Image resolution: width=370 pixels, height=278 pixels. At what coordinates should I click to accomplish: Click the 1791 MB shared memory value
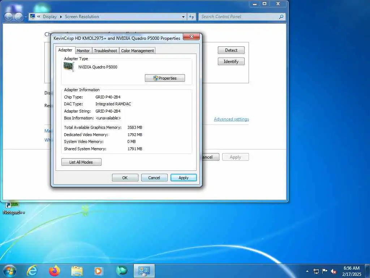pos(135,149)
